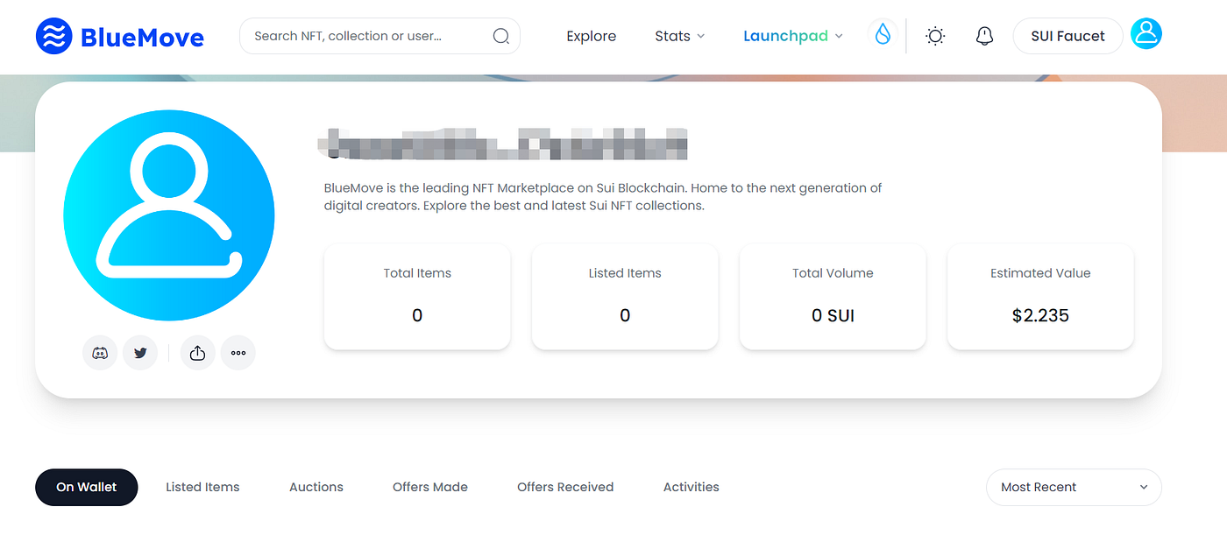This screenshot has width=1227, height=535.
Task: Go to Explore page
Action: [592, 36]
